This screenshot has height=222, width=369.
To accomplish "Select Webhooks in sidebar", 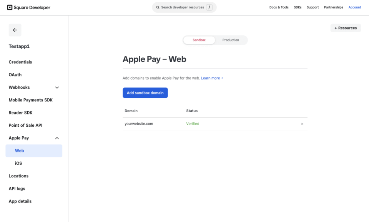I will pos(19,88).
